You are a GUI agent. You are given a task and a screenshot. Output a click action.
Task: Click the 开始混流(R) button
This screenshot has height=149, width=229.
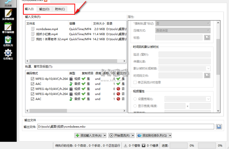121,135
